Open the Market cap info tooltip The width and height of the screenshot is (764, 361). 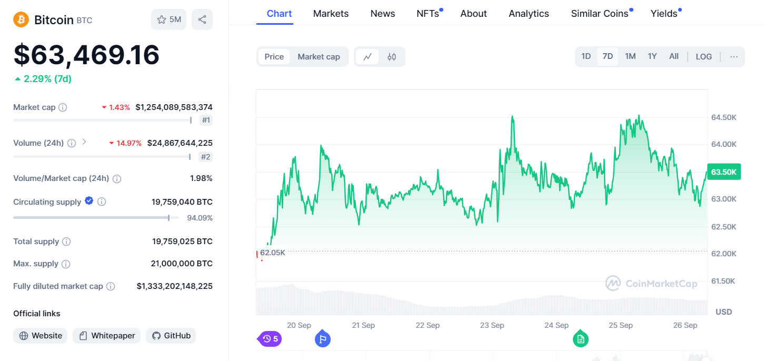(63, 107)
